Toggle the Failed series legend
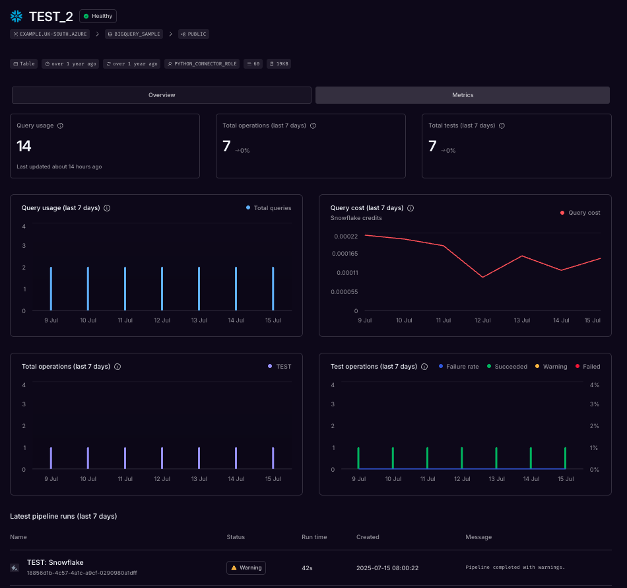The height and width of the screenshot is (588, 627). (x=587, y=367)
